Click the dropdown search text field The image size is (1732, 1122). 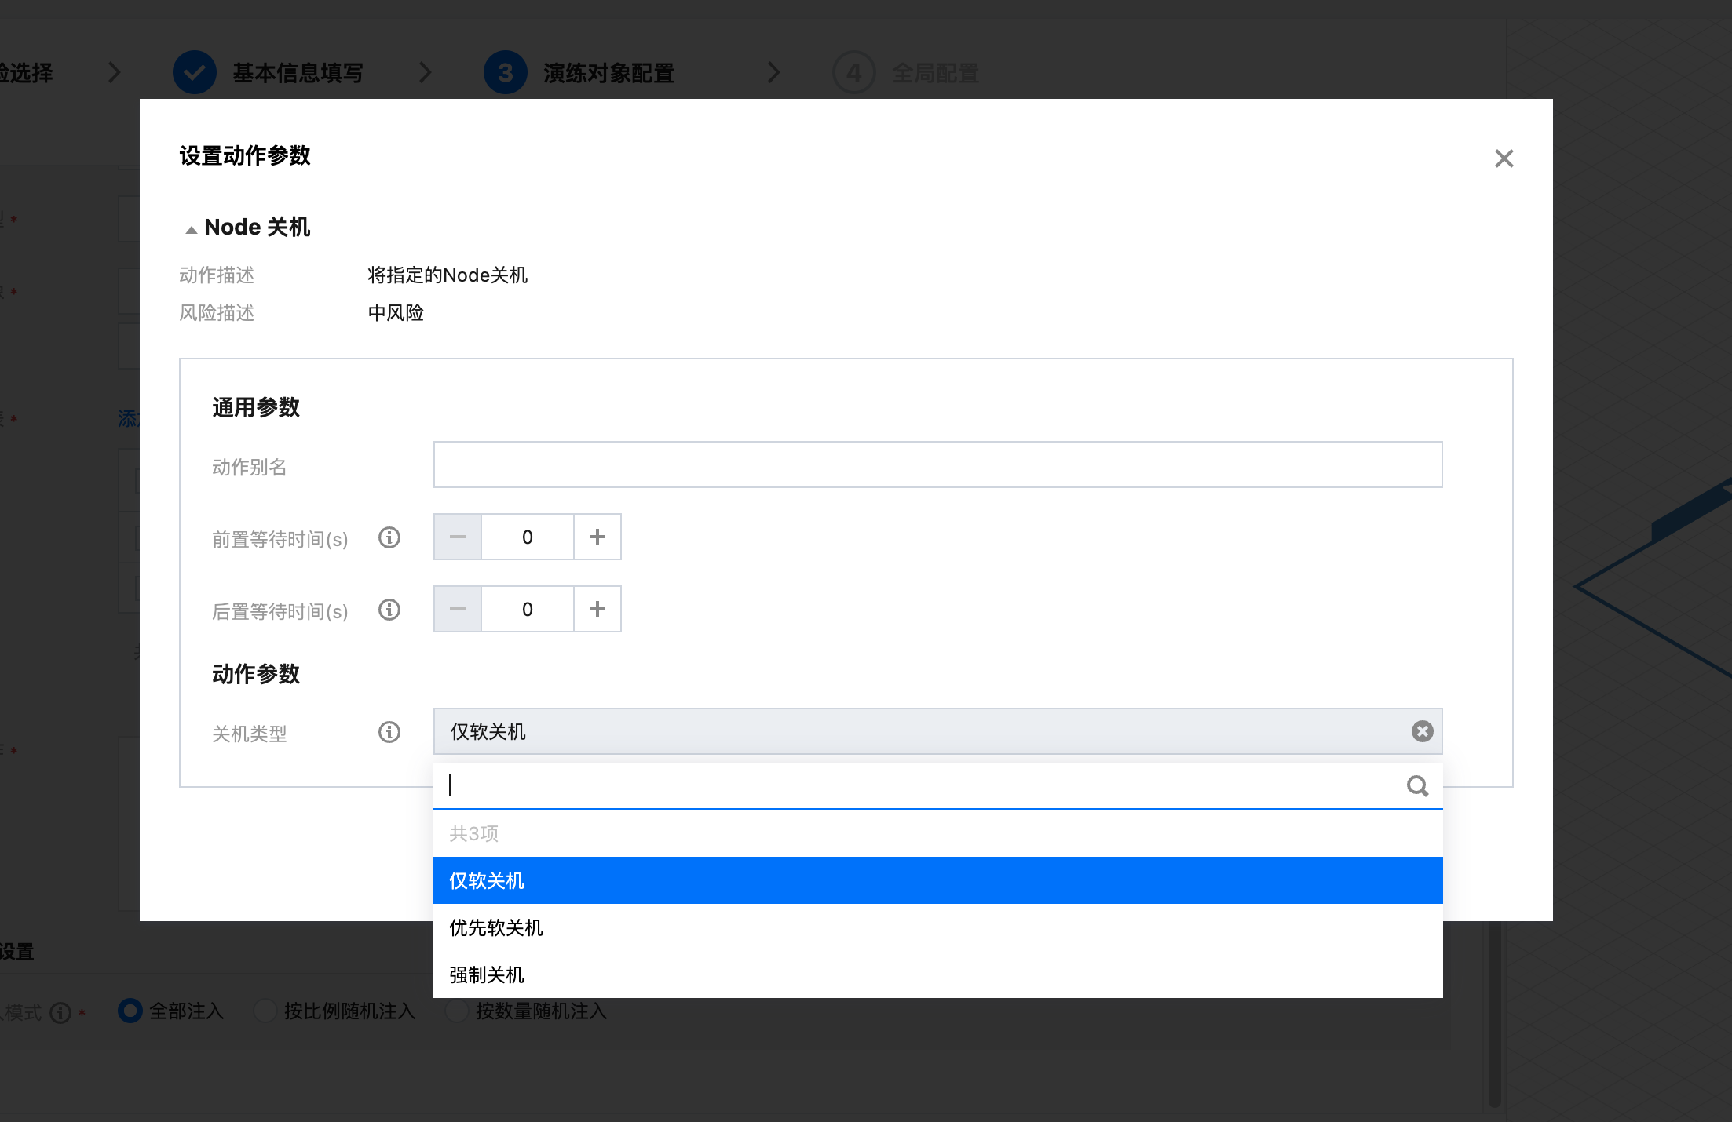click(x=919, y=786)
